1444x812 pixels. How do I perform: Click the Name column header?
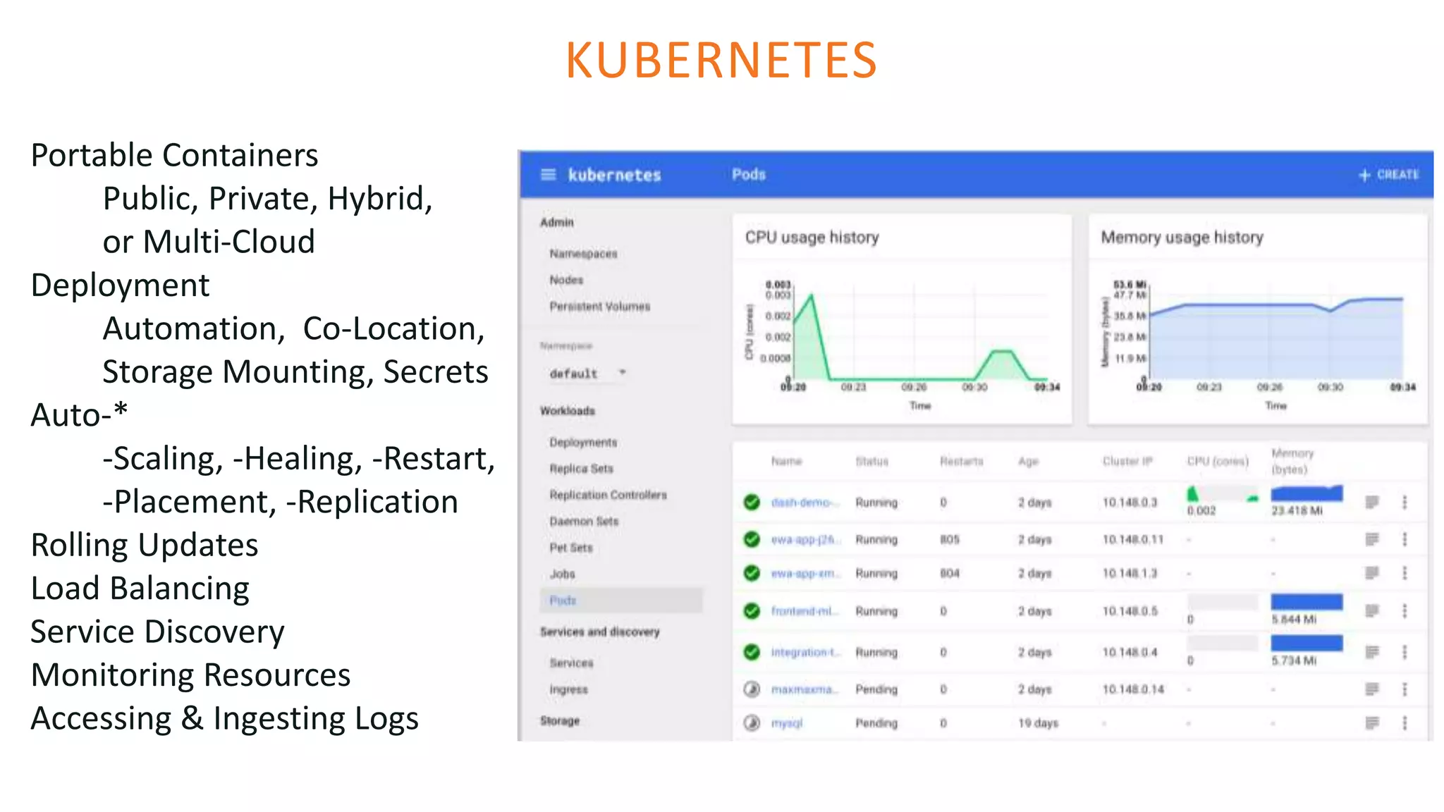coord(786,461)
